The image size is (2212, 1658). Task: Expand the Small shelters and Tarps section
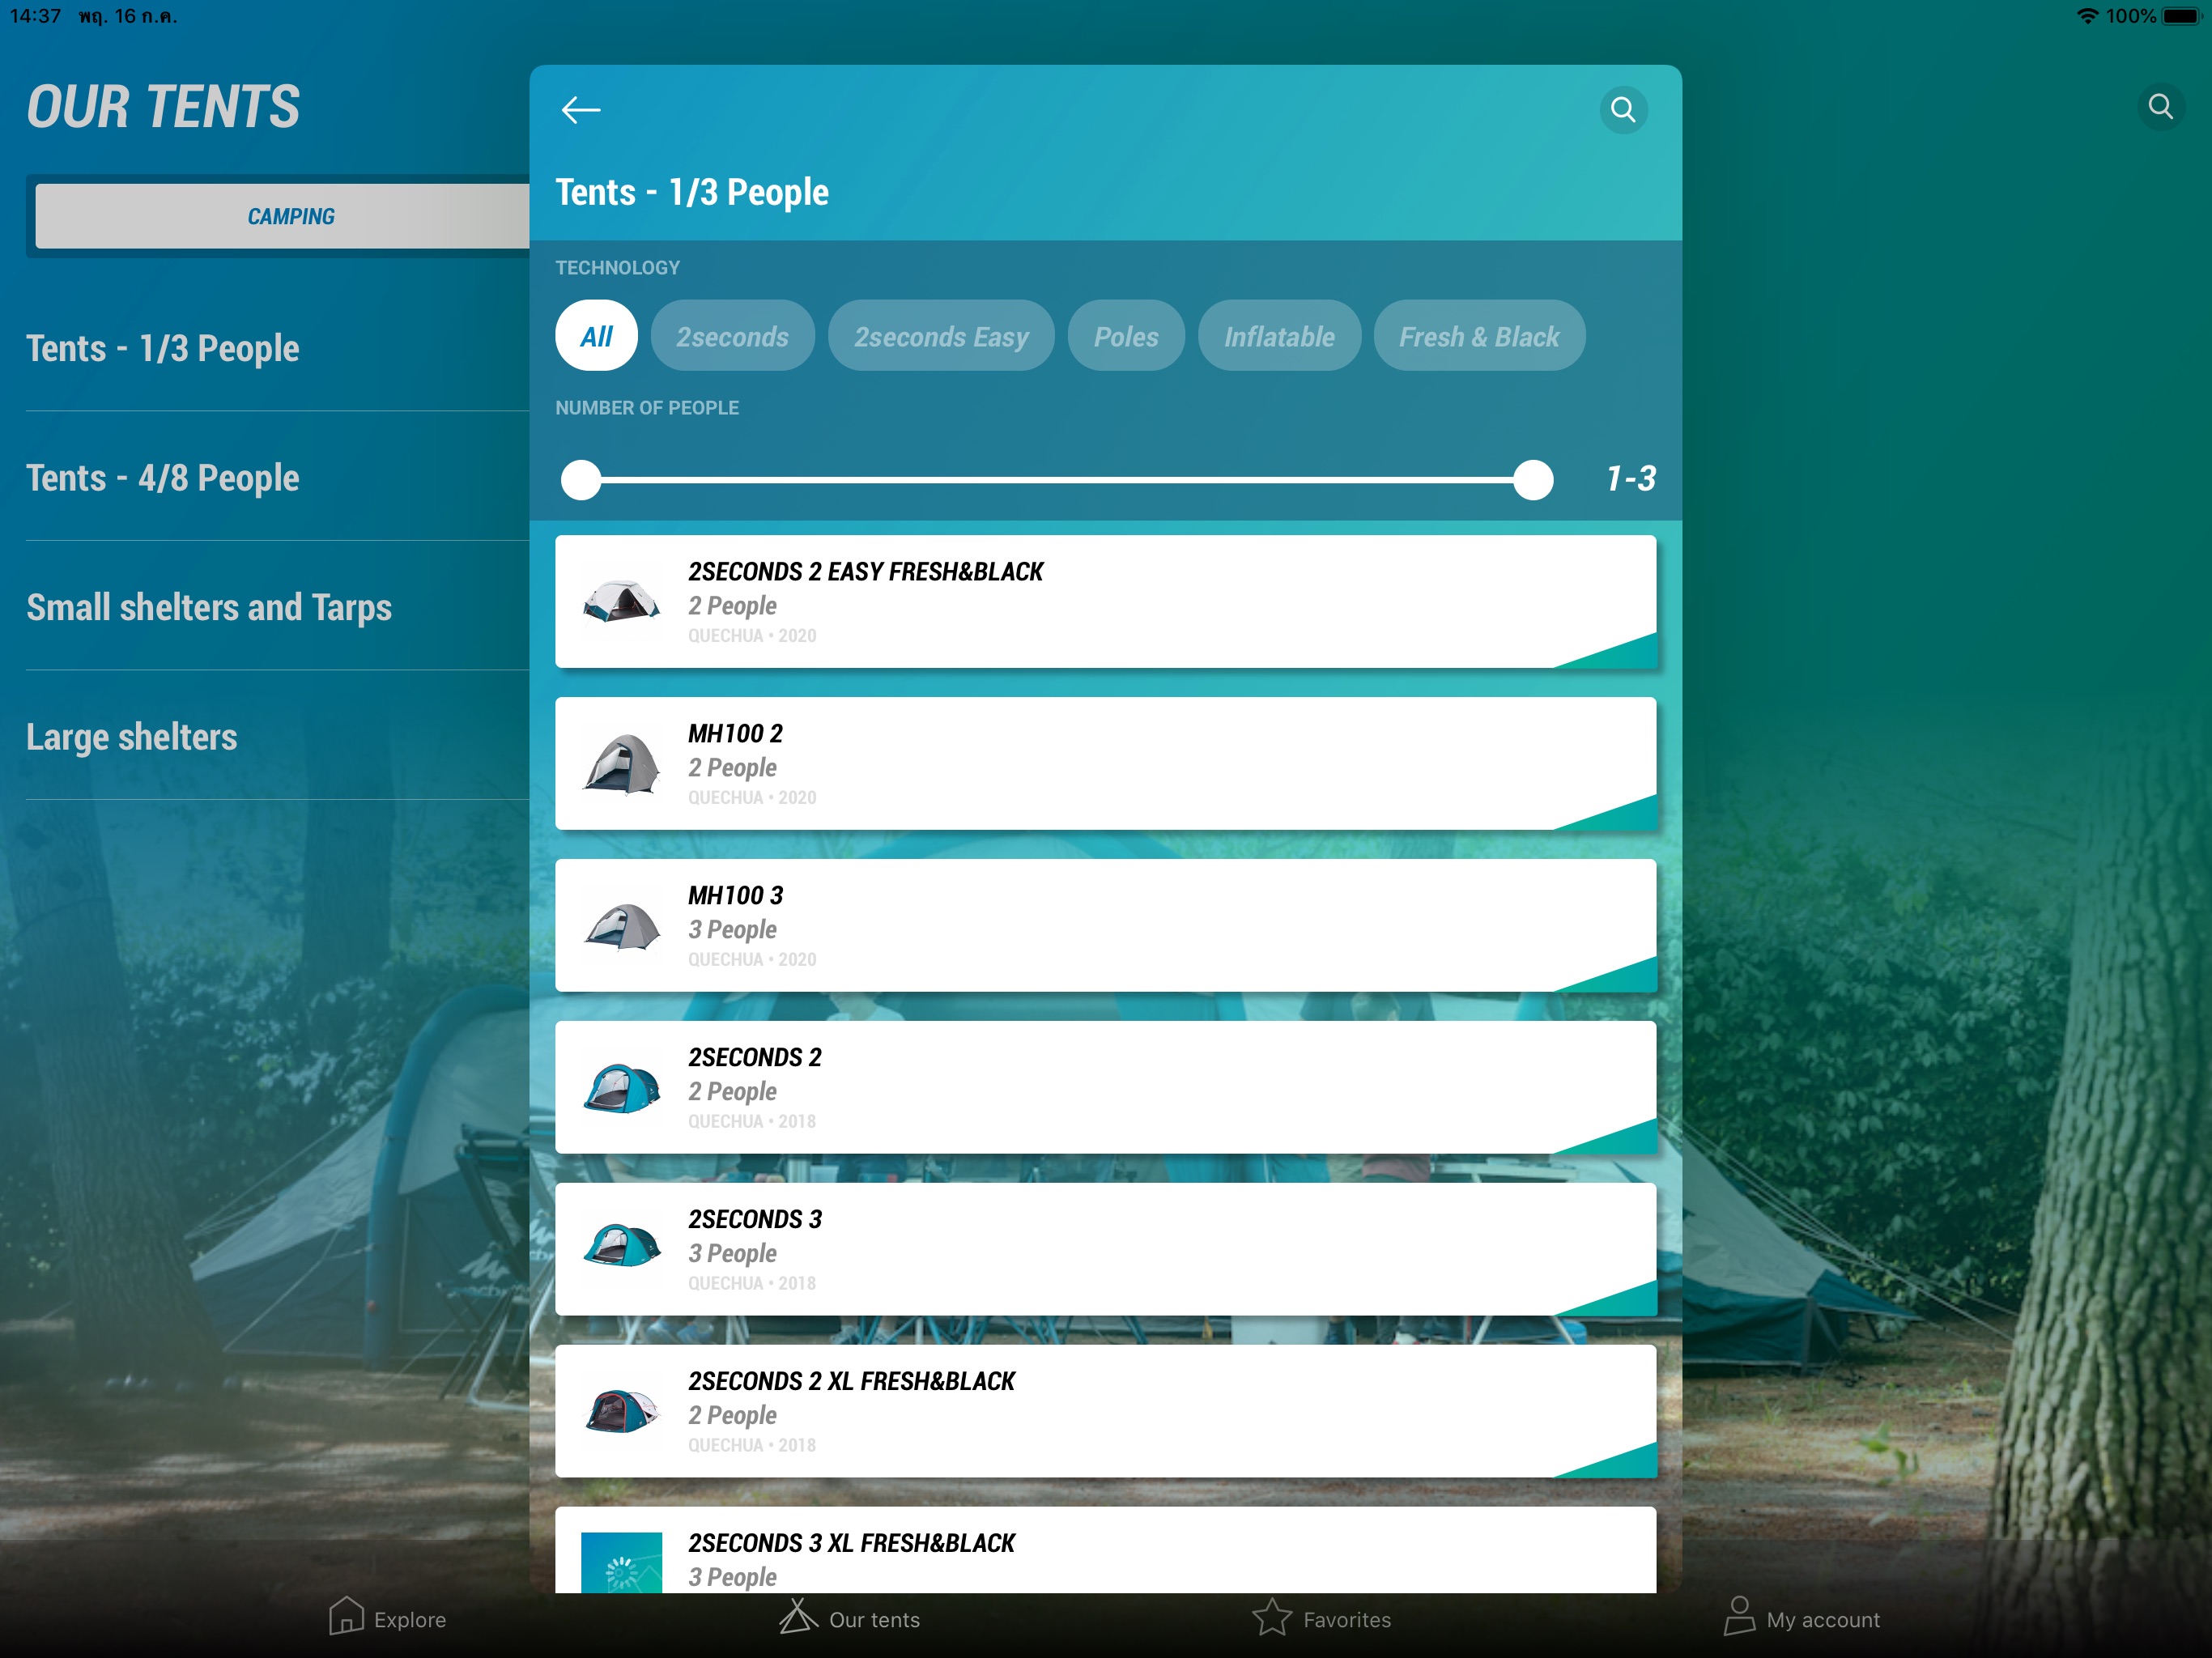[209, 606]
